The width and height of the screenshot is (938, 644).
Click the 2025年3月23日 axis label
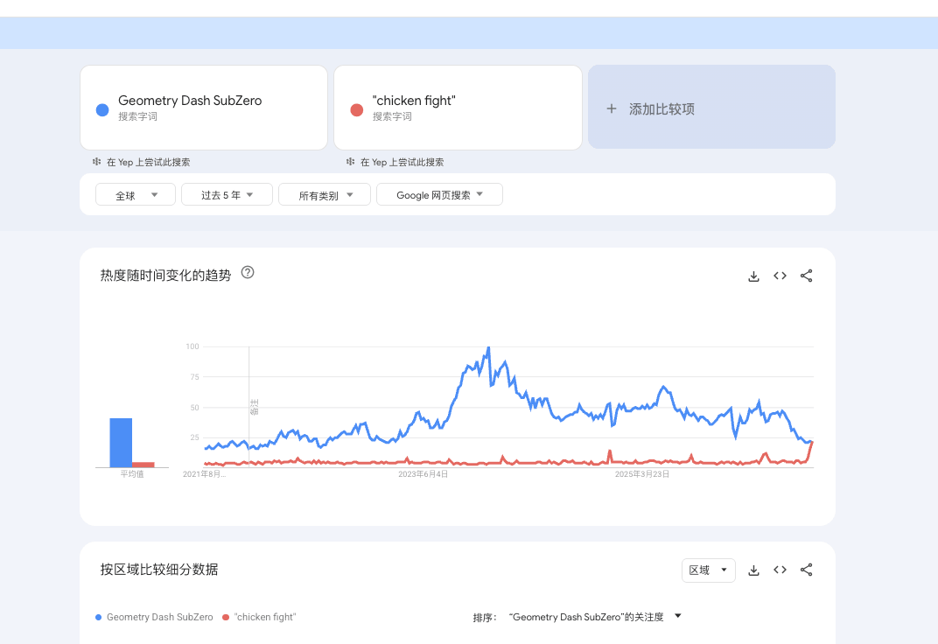click(642, 474)
